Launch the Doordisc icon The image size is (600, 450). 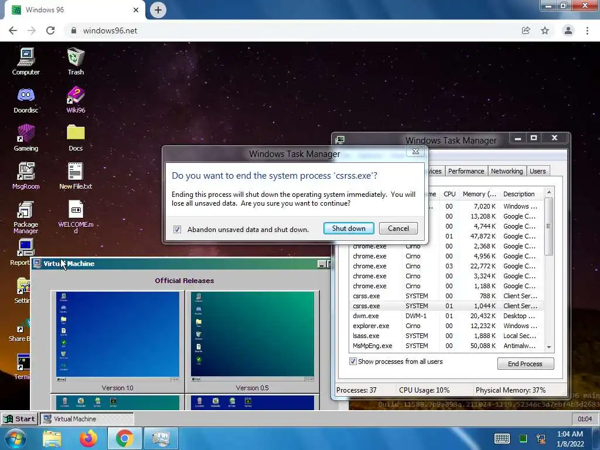tap(26, 100)
